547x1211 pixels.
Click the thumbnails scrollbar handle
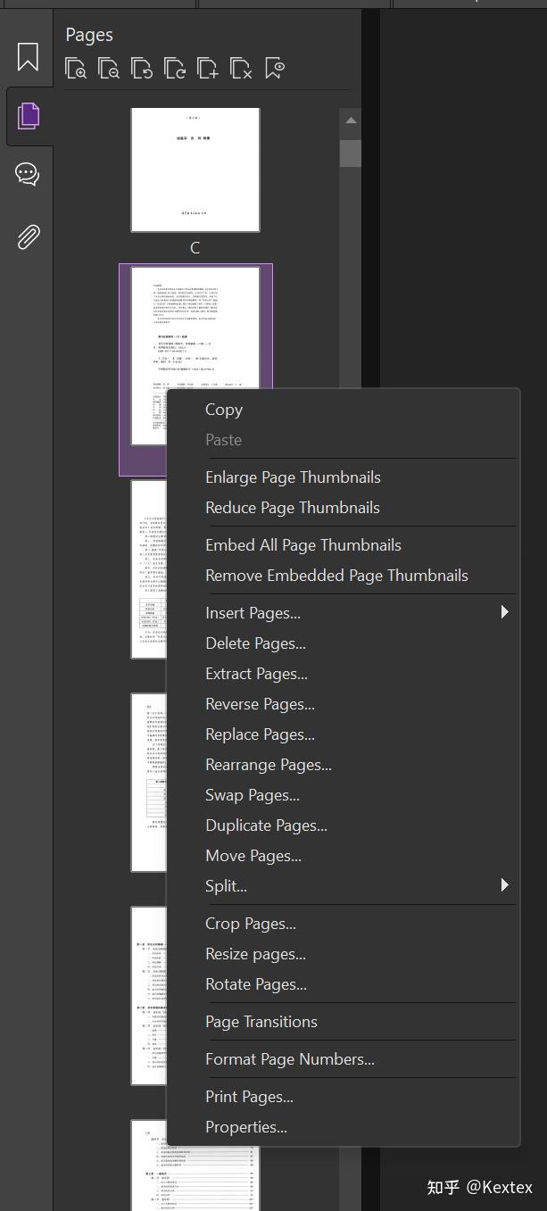[351, 153]
